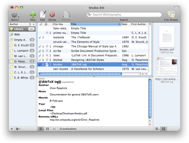This screenshot has width=189, height=143.
Task: Click the horizontal scrollbar of publication table
Action: [80, 74]
